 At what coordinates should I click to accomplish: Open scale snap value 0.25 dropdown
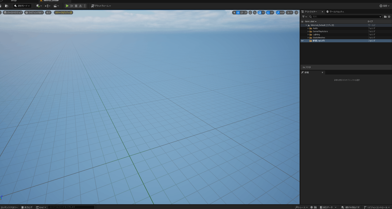(x=282, y=12)
